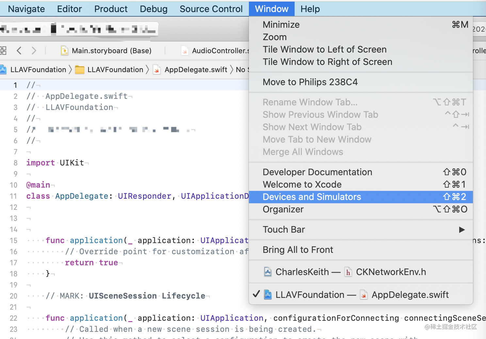Click 'AppDelegate.swift' comment on line 2
486x339 pixels.
coord(87,96)
